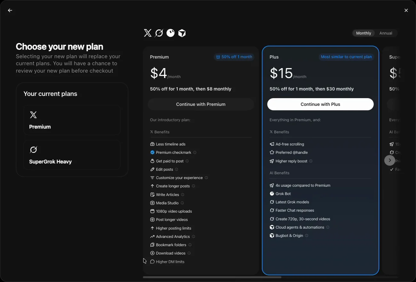416x282 pixels.
Task: Click Post longer videos feature
Action: pos(169,220)
